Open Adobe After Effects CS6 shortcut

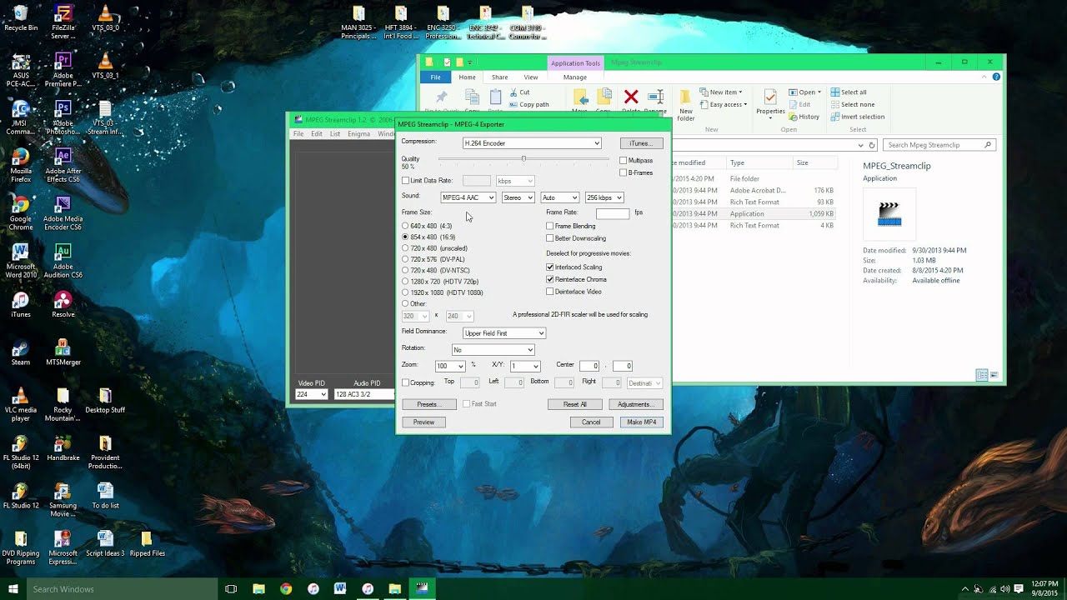pos(63,165)
